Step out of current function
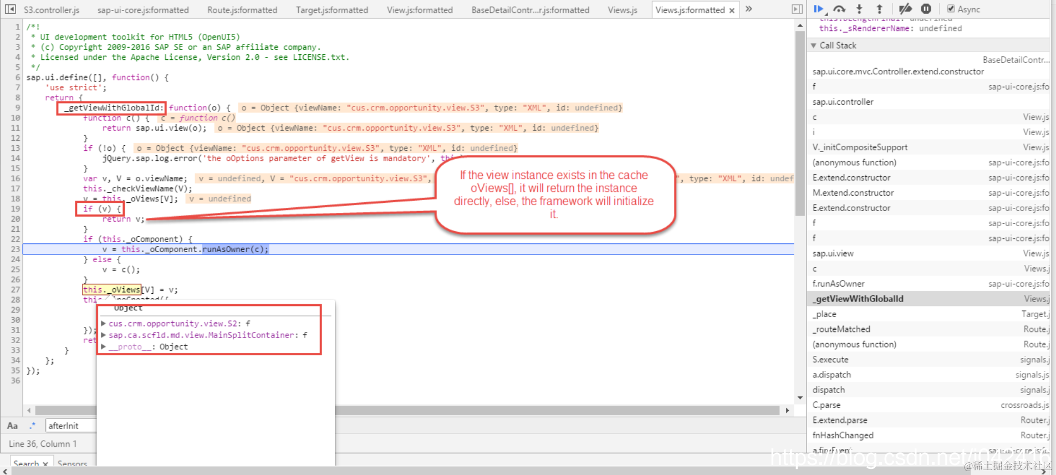The height and width of the screenshot is (475, 1056). [879, 9]
